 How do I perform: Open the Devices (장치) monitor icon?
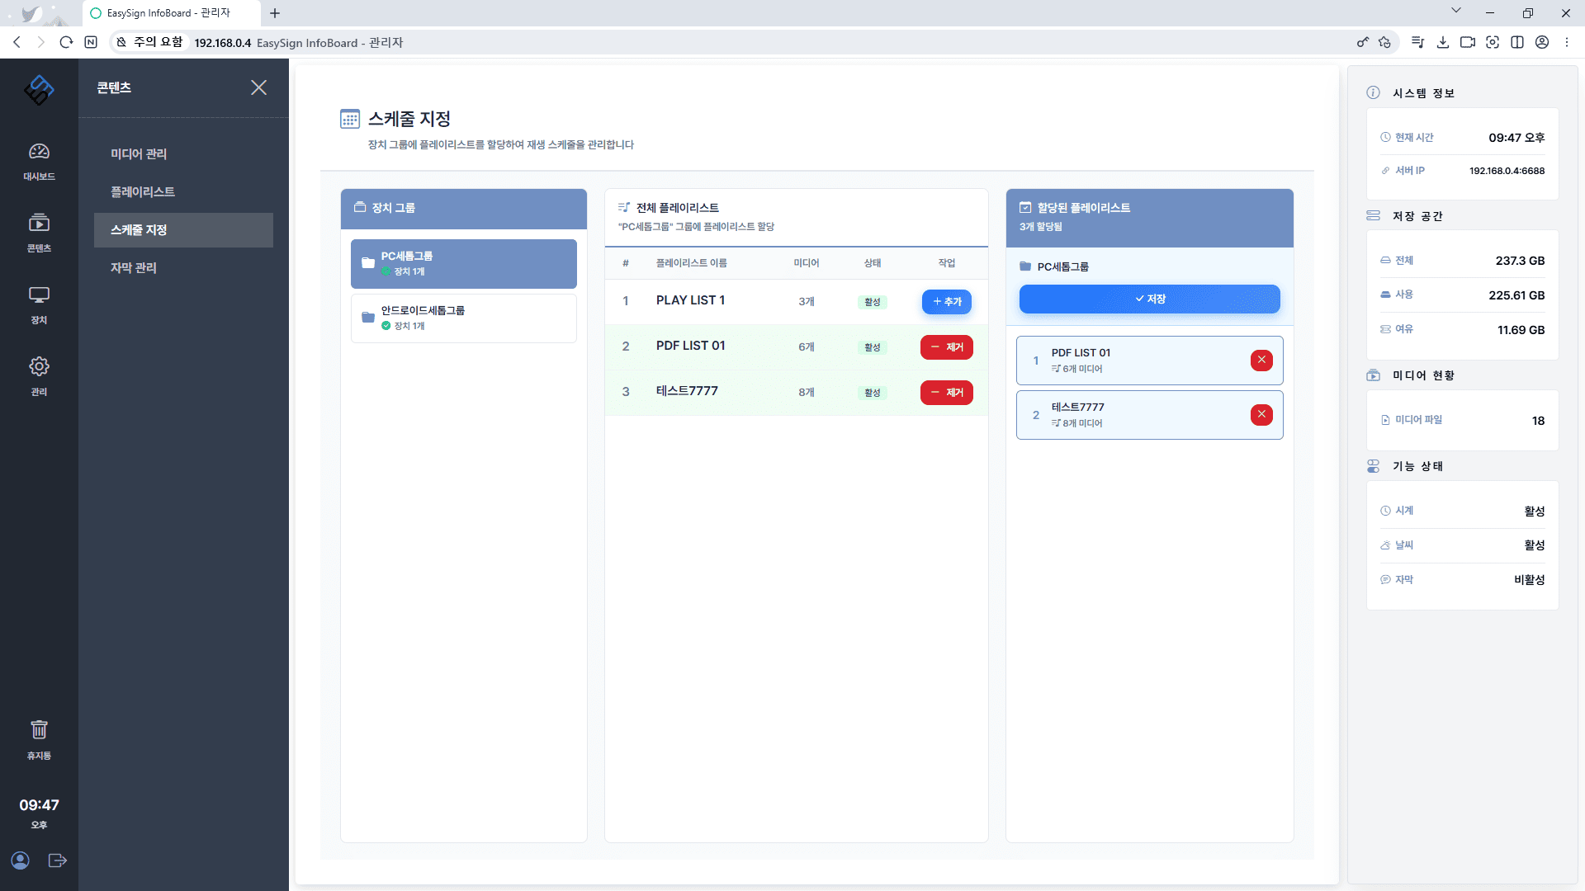coord(39,304)
